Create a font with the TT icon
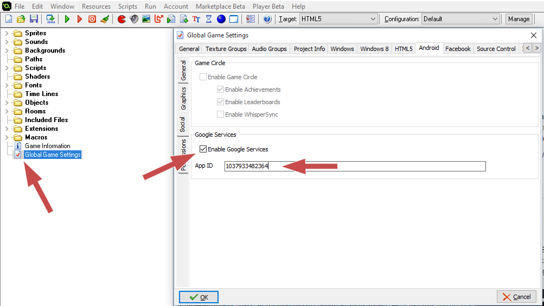The image size is (544, 306). coord(196,19)
